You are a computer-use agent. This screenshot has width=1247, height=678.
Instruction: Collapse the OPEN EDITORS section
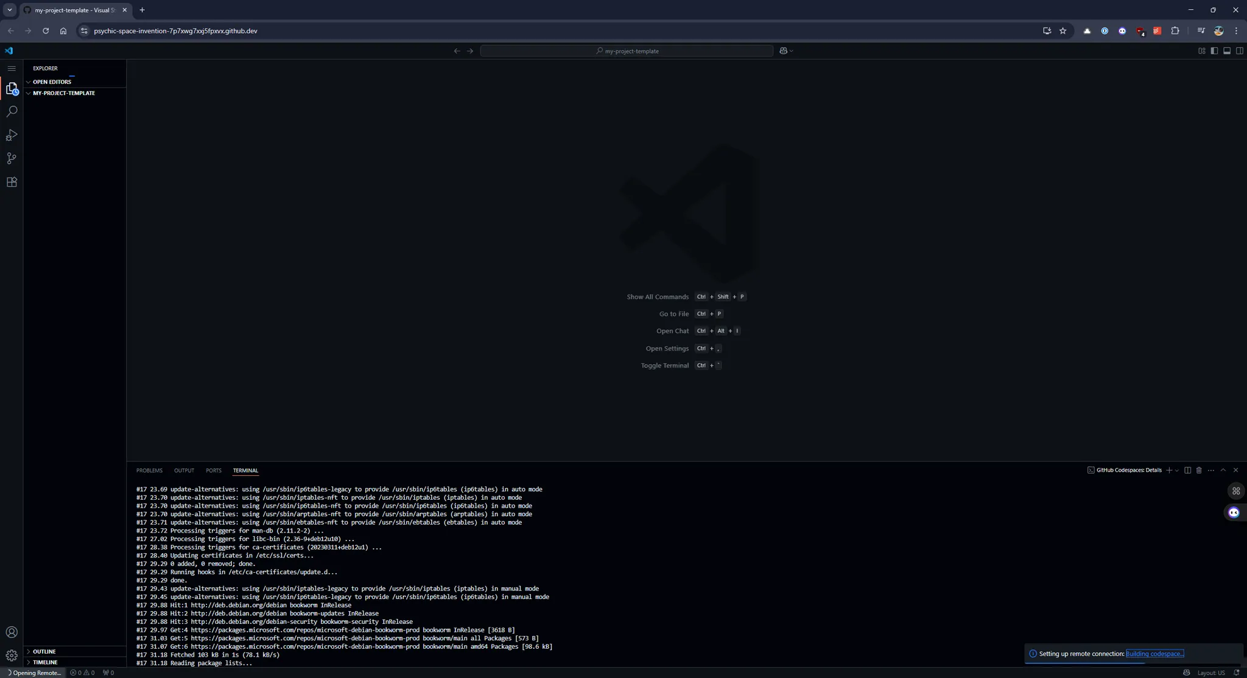pyautogui.click(x=52, y=82)
